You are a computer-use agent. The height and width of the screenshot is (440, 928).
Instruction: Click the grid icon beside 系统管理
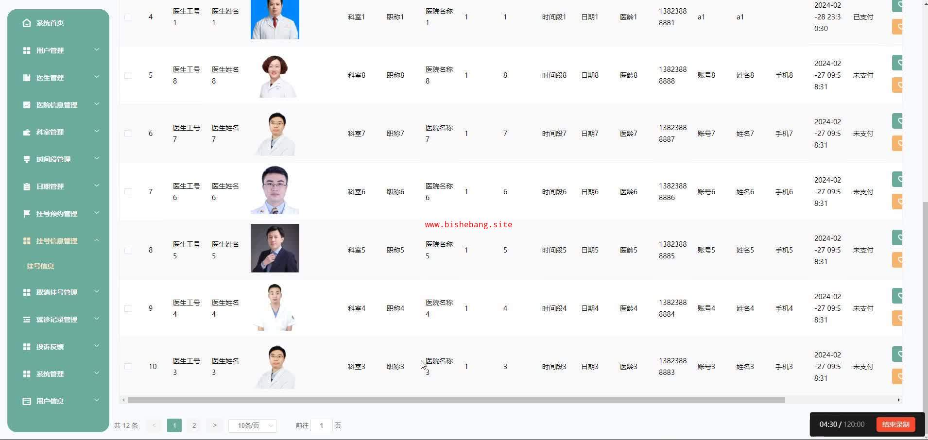tap(27, 374)
